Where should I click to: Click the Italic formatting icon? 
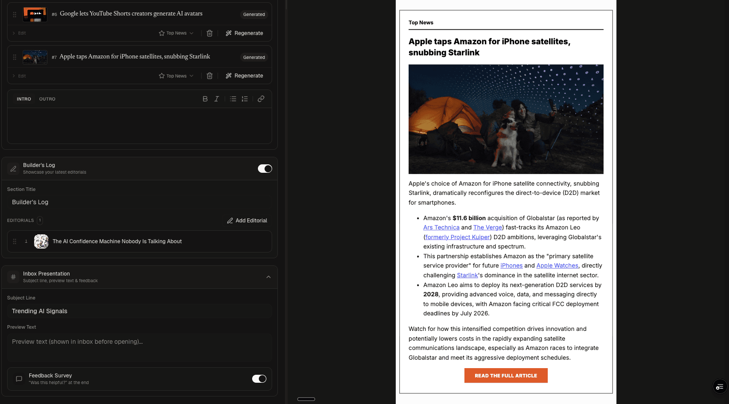pyautogui.click(x=217, y=99)
